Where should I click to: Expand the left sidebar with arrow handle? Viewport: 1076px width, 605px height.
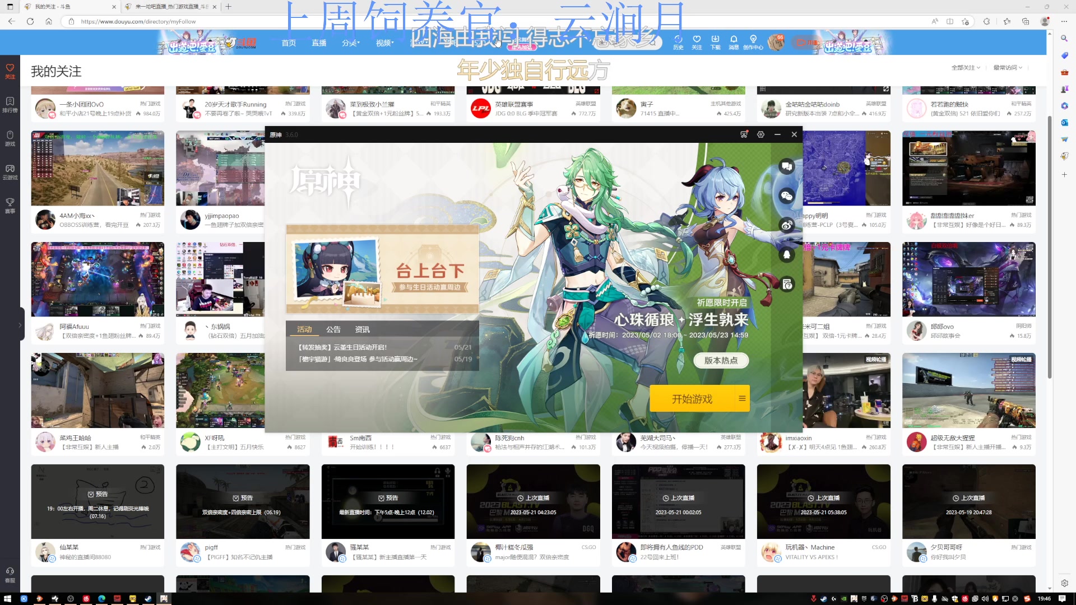pyautogui.click(x=21, y=324)
